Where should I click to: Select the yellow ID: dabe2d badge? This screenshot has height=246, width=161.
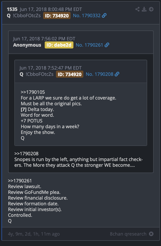point(59,45)
